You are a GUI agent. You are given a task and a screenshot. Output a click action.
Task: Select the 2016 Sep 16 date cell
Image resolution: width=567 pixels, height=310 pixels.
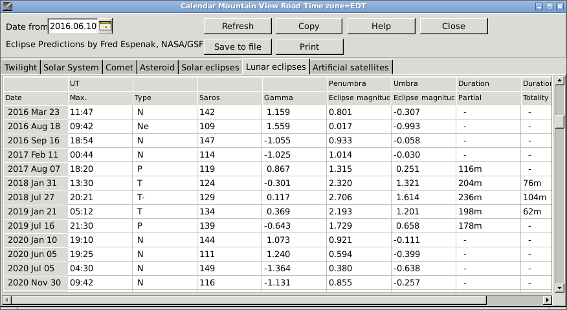coord(36,140)
